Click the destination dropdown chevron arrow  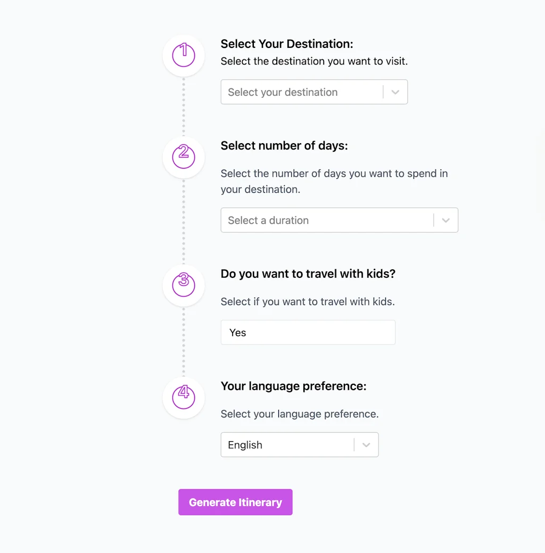pyautogui.click(x=395, y=92)
